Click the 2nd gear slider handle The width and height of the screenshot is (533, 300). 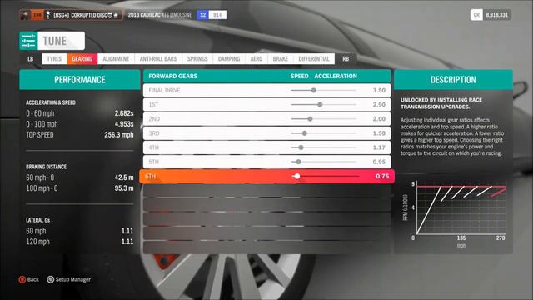[310, 119]
